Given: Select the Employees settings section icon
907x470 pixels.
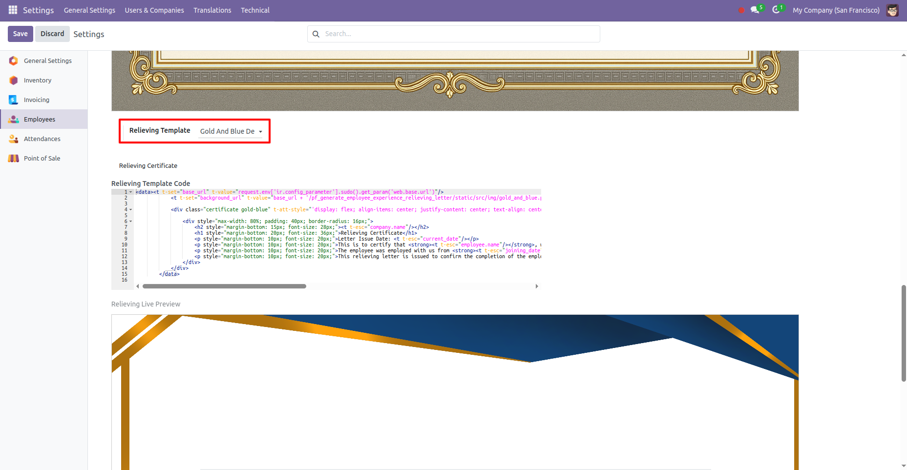Looking at the screenshot, I should (13, 119).
